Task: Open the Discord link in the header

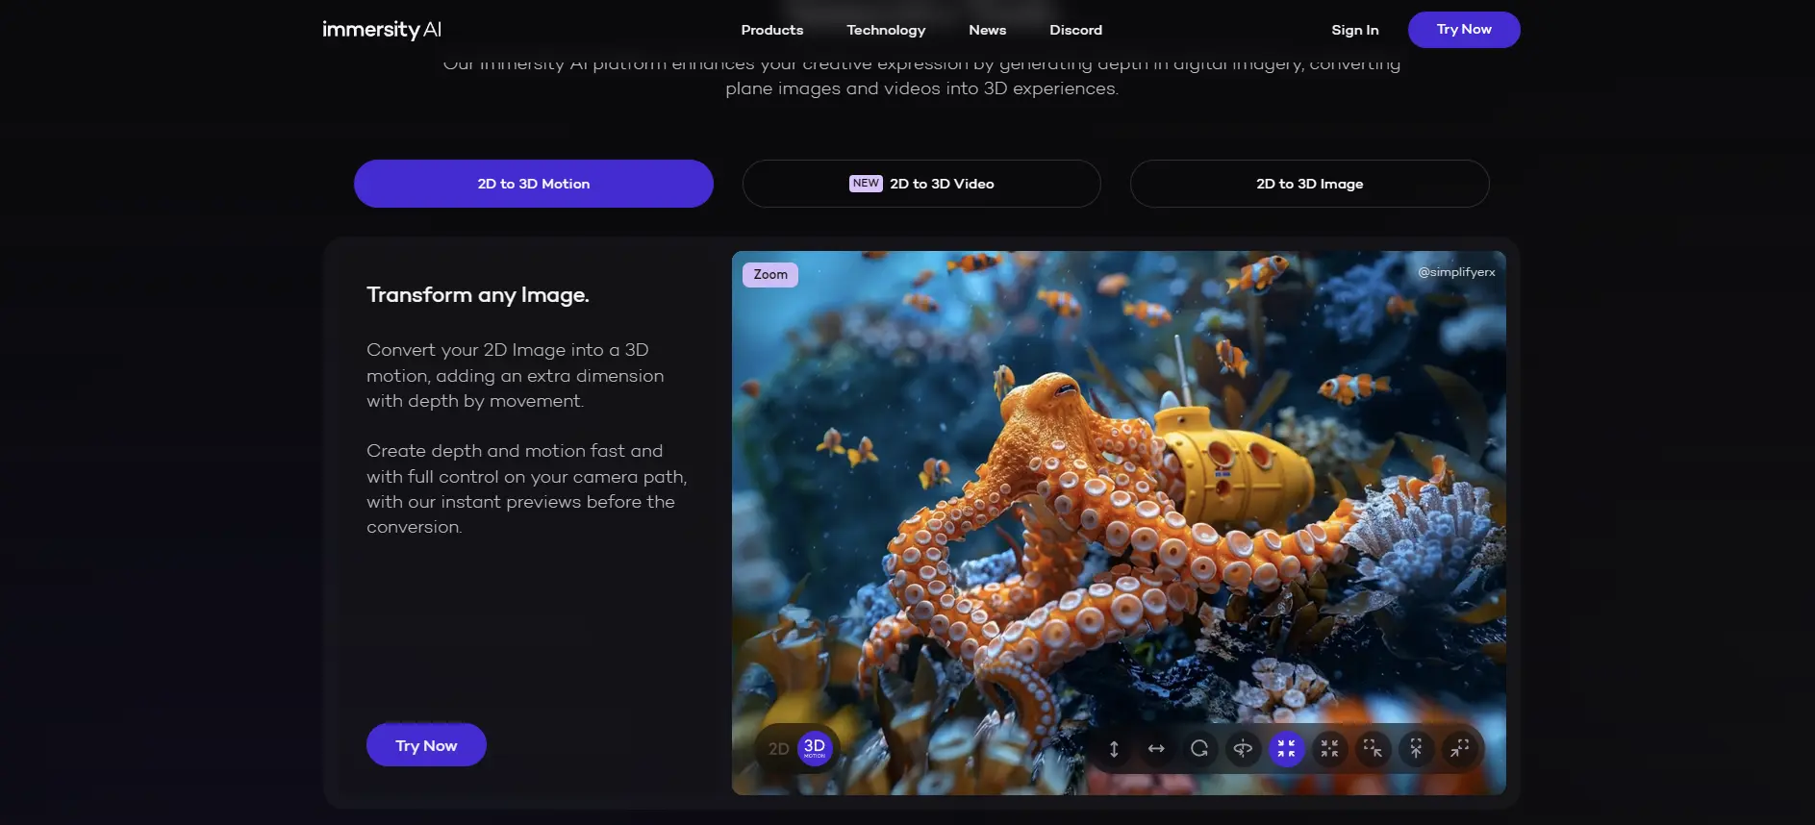Action: (x=1076, y=30)
